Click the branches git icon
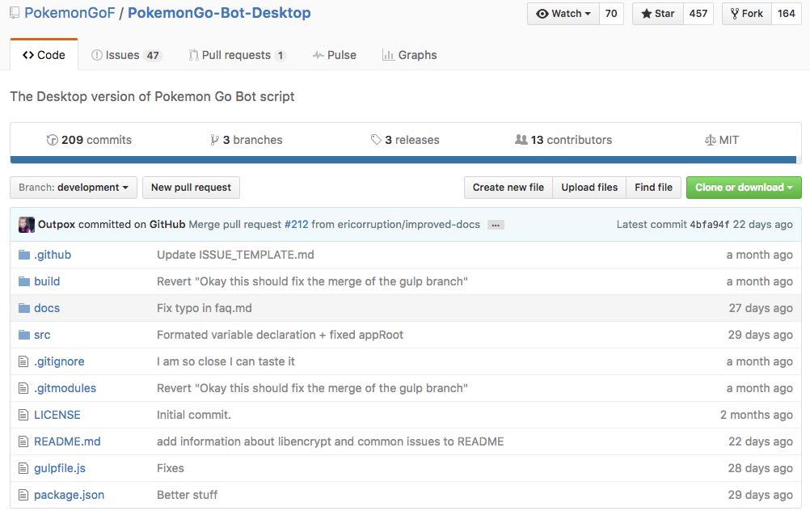This screenshot has width=810, height=511. (214, 140)
